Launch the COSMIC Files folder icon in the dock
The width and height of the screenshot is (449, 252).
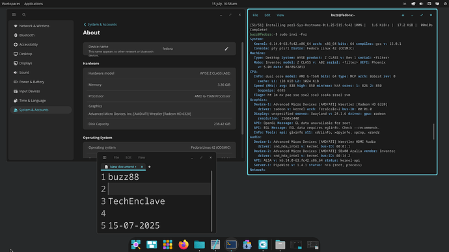click(x=199, y=245)
